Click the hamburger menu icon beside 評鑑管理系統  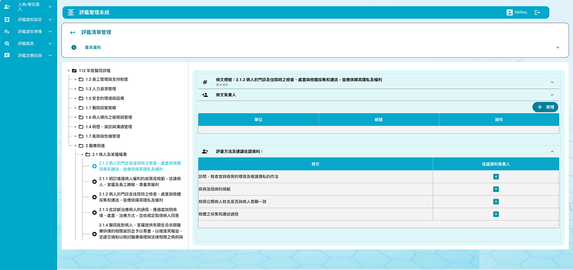tap(70, 13)
